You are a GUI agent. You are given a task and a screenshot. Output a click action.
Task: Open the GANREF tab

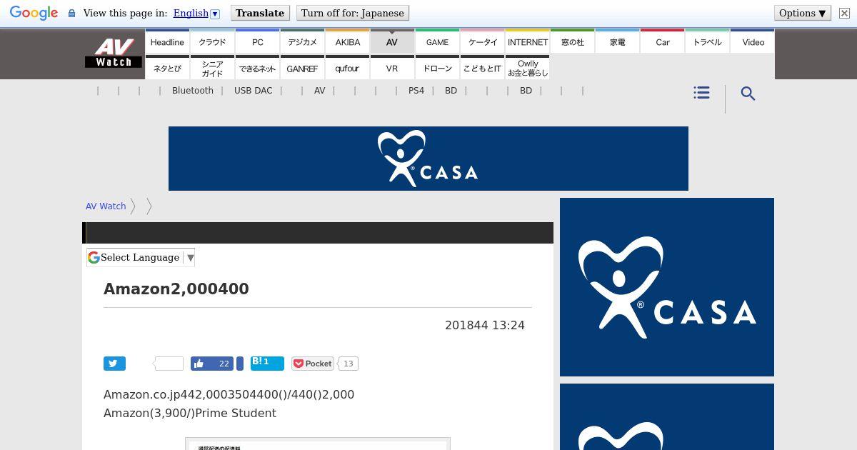(x=302, y=68)
